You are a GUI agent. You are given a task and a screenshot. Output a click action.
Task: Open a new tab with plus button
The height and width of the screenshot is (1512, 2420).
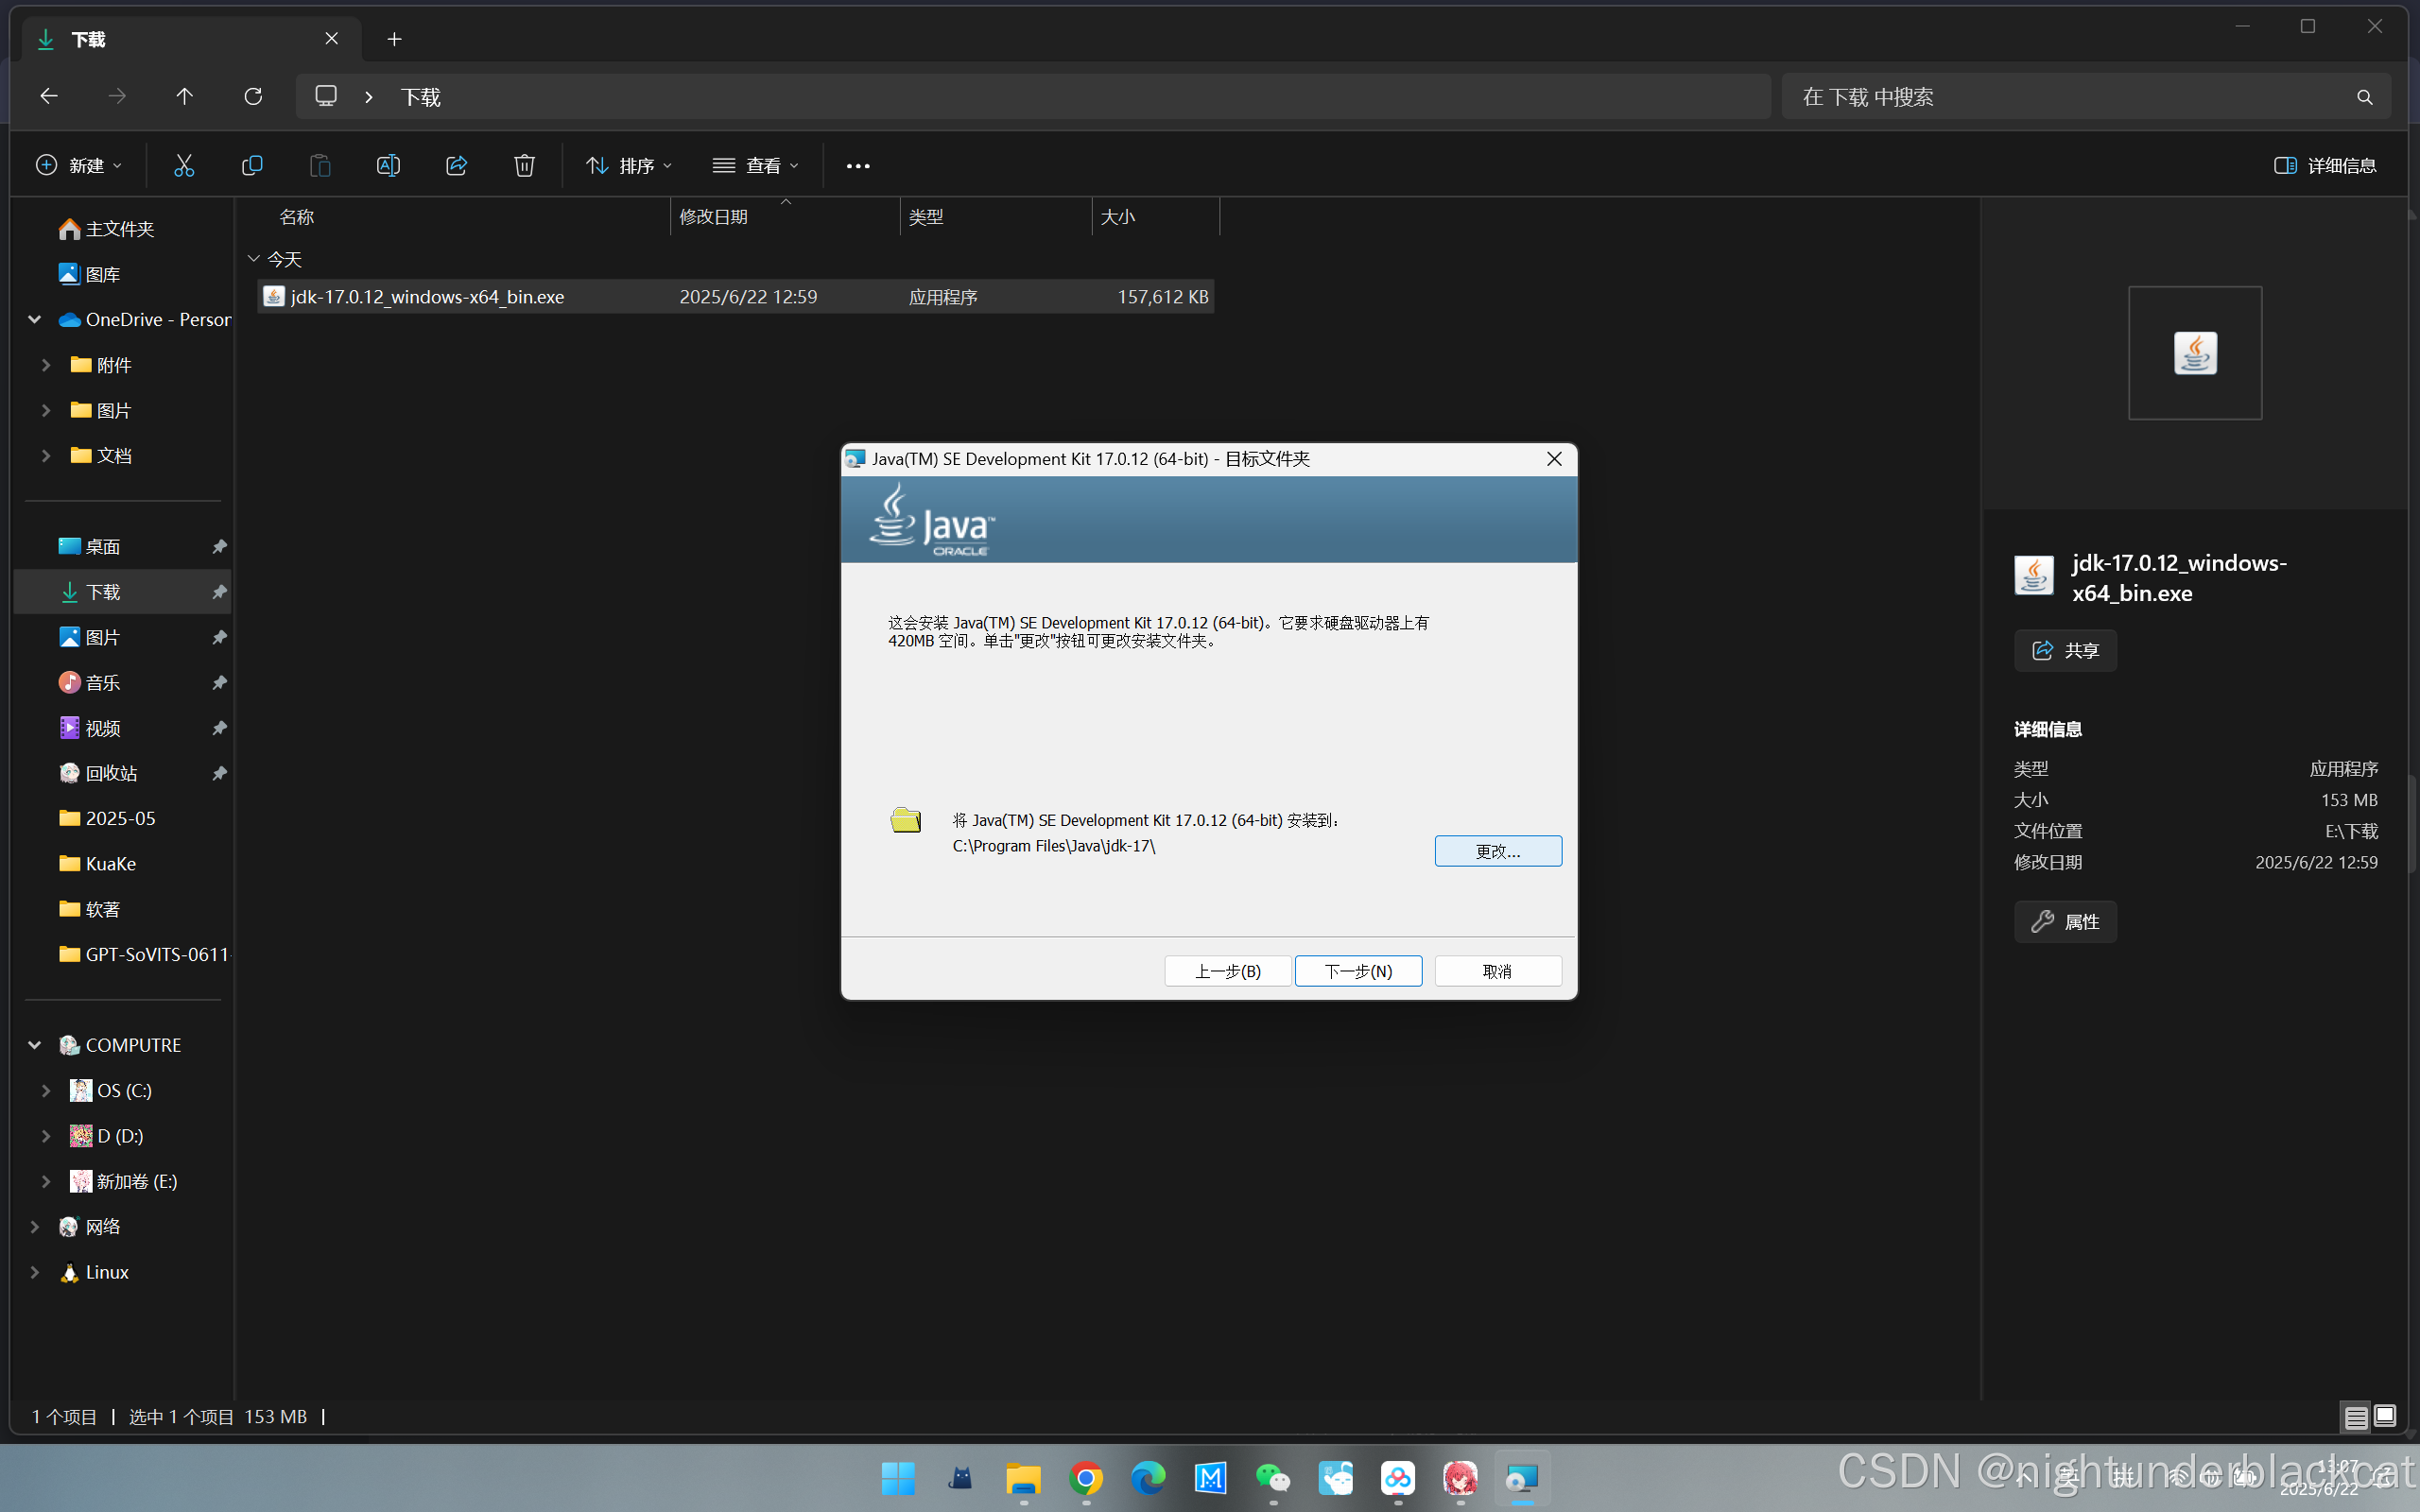point(394,39)
